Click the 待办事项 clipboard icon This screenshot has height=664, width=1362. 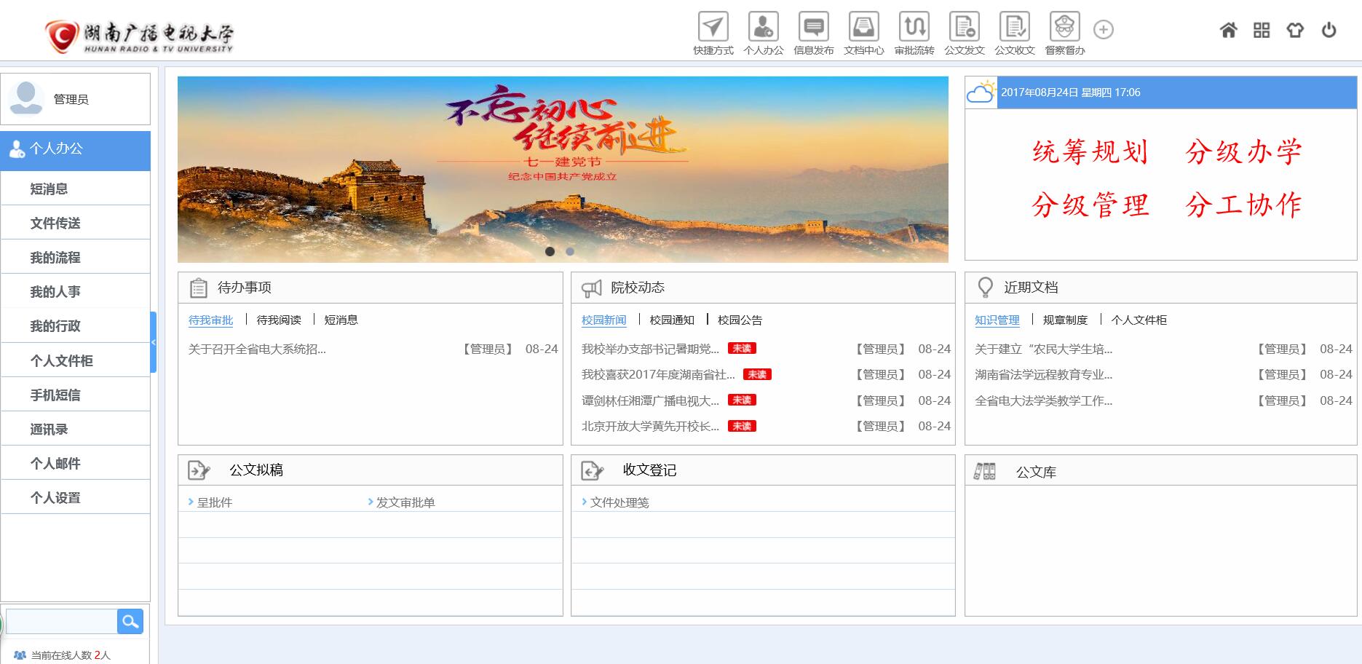coord(199,288)
